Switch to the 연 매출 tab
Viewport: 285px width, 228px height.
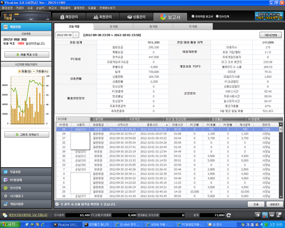193,27
